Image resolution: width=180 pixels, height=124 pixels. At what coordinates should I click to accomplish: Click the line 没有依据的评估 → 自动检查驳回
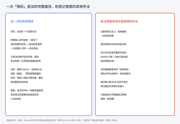click(x=26, y=44)
